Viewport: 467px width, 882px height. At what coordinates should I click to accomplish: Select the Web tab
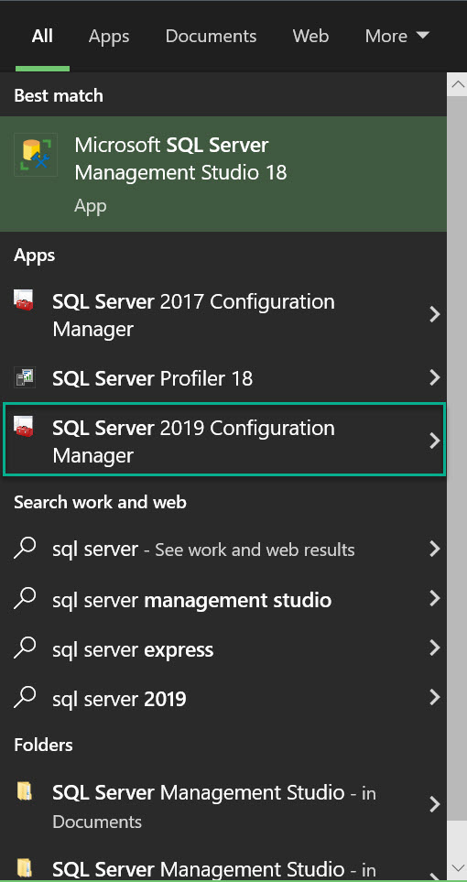[x=310, y=36]
